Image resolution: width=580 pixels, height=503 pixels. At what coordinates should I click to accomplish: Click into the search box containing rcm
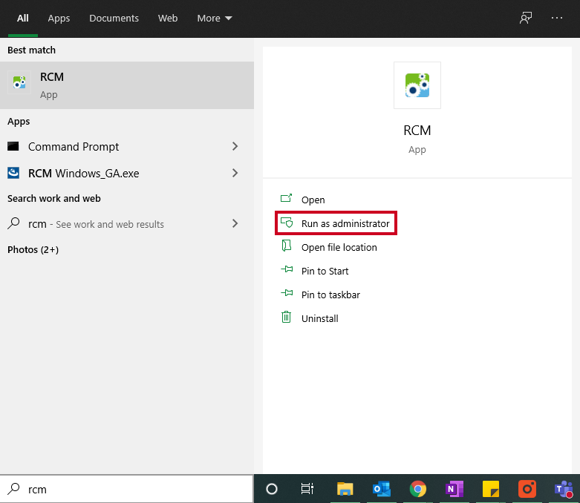[127, 489]
